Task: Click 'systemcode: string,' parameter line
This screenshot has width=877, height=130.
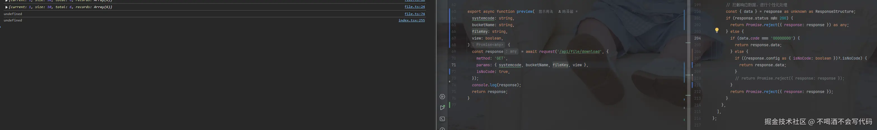Action: (x=493, y=18)
